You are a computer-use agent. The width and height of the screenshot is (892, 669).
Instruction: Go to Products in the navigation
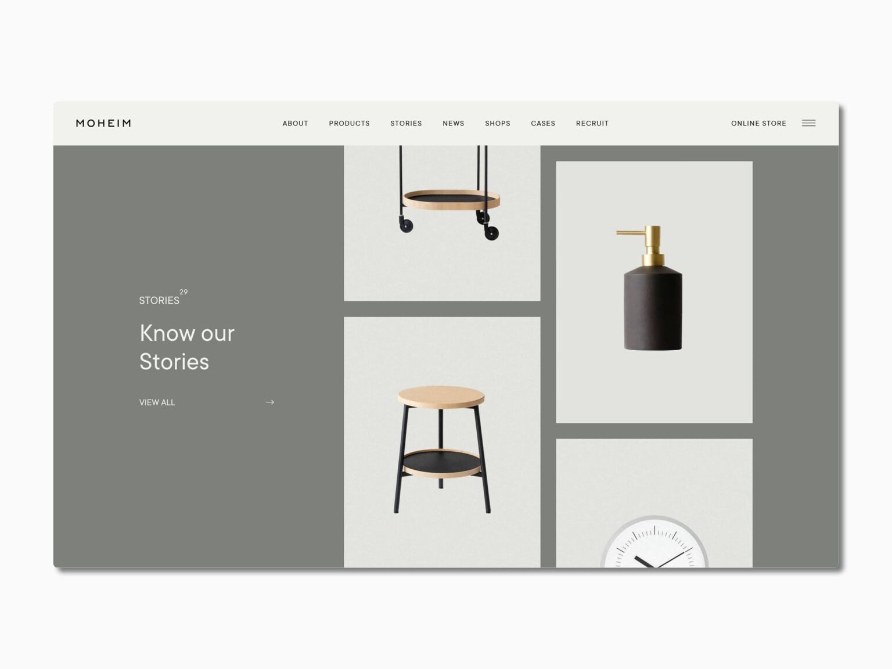point(349,123)
